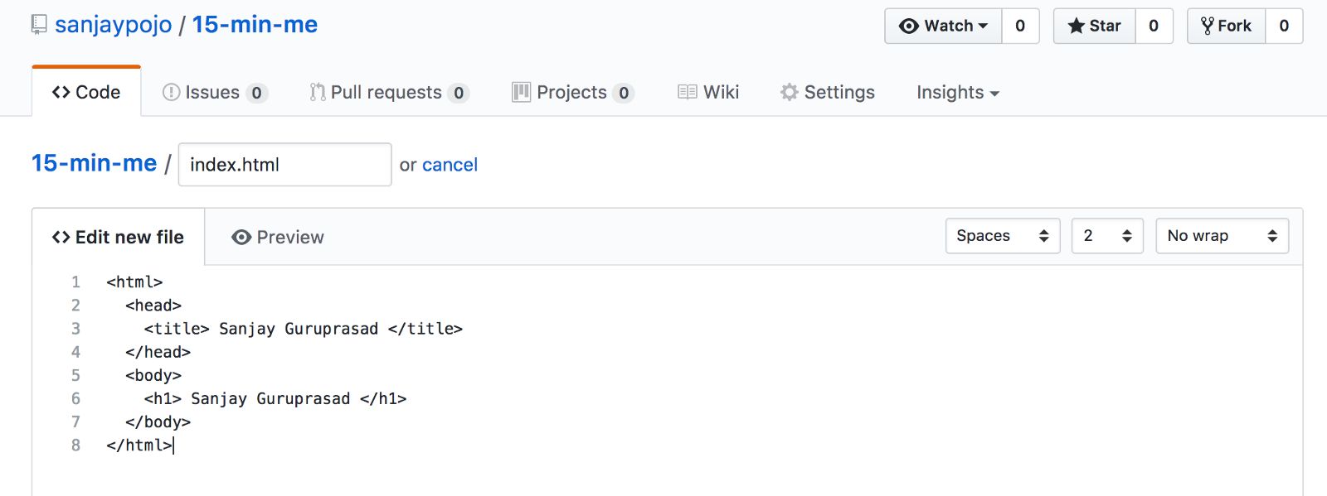Open the Spaces indent mode dropdown

click(x=1003, y=236)
